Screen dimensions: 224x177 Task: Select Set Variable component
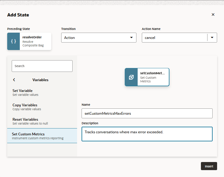point(42,93)
